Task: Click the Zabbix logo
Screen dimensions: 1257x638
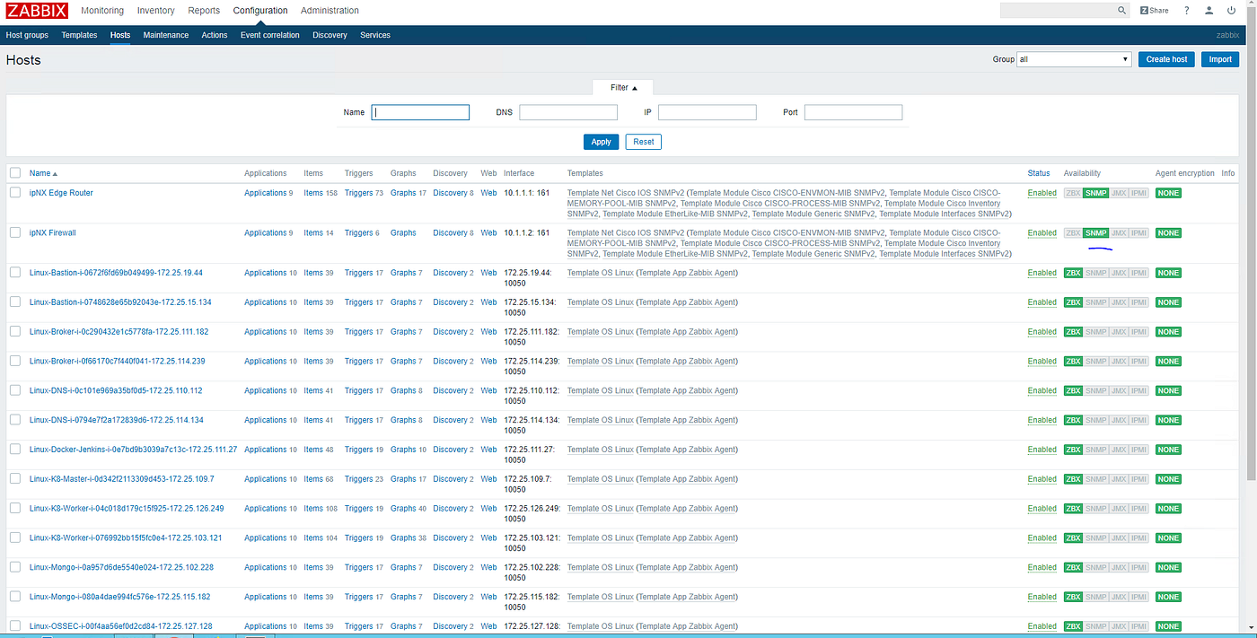Action: coord(36,10)
